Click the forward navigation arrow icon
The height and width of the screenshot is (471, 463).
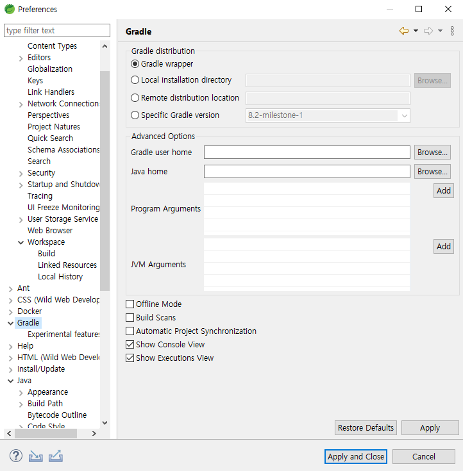tap(428, 31)
